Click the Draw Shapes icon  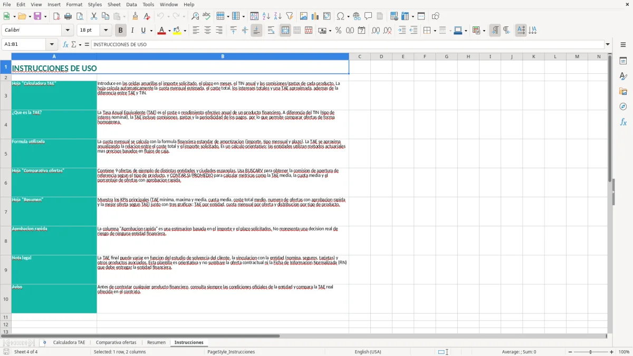pos(436,16)
